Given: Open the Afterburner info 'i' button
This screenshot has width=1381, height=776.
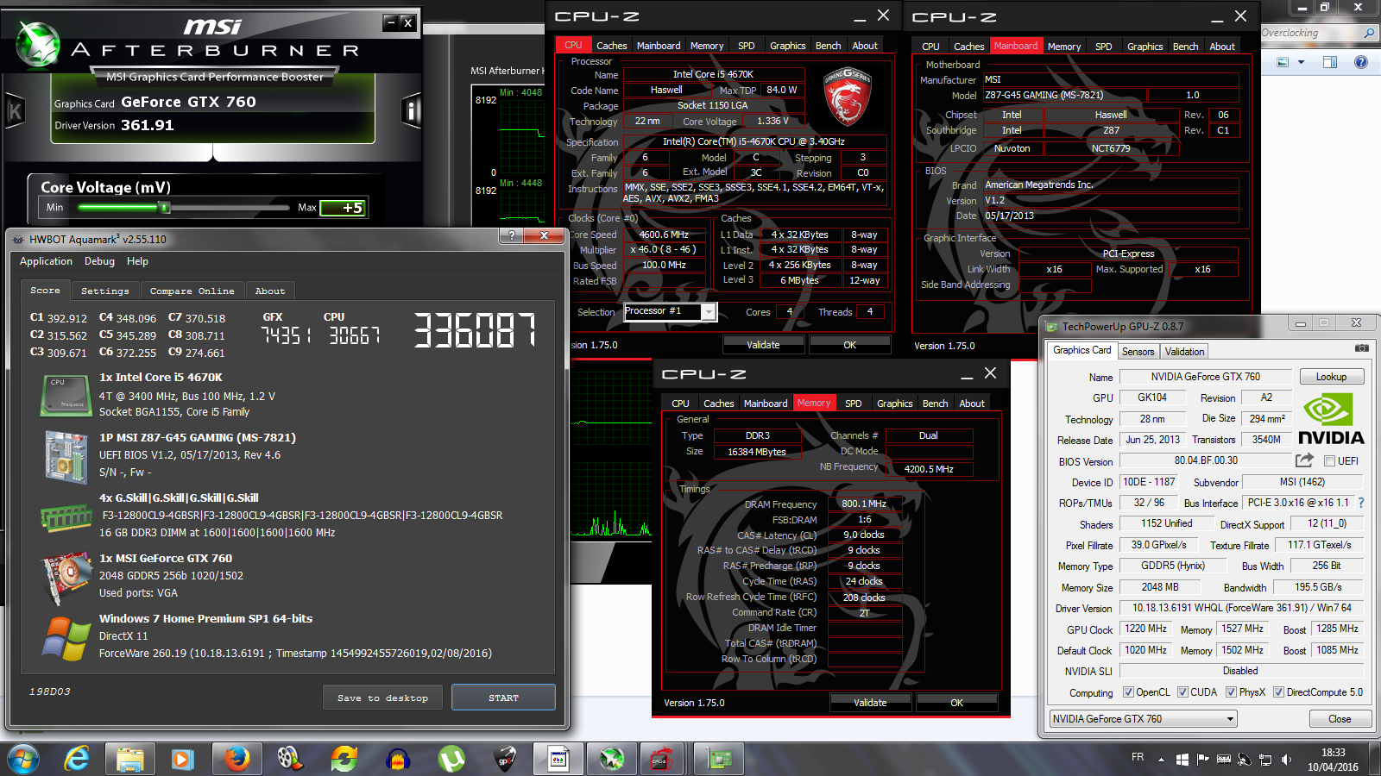Looking at the screenshot, I should [411, 110].
